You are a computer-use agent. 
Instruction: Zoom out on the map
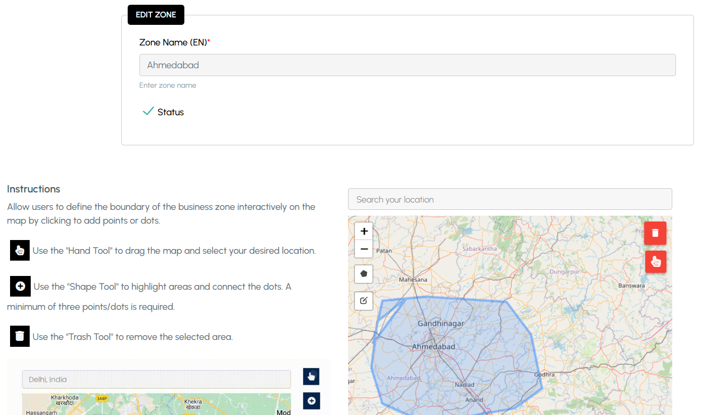tap(364, 249)
